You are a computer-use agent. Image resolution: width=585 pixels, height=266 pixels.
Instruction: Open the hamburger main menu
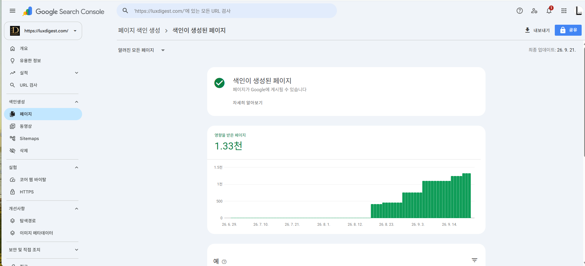coord(13,11)
